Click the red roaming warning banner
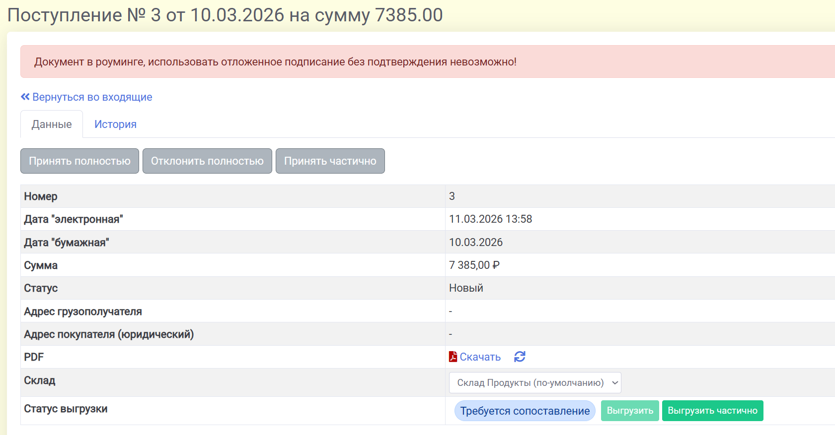835x435 pixels. [x=275, y=62]
